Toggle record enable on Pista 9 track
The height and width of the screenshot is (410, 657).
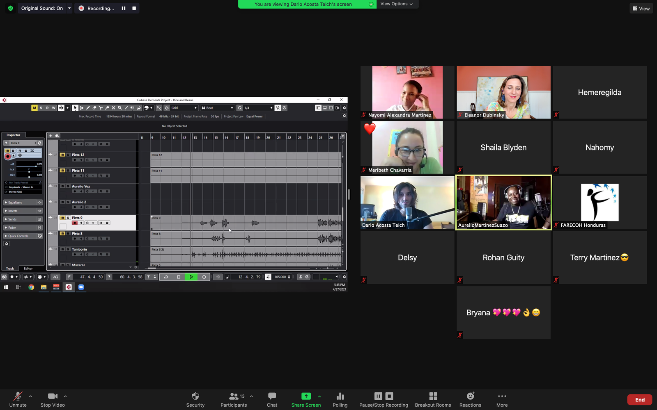coord(75,223)
